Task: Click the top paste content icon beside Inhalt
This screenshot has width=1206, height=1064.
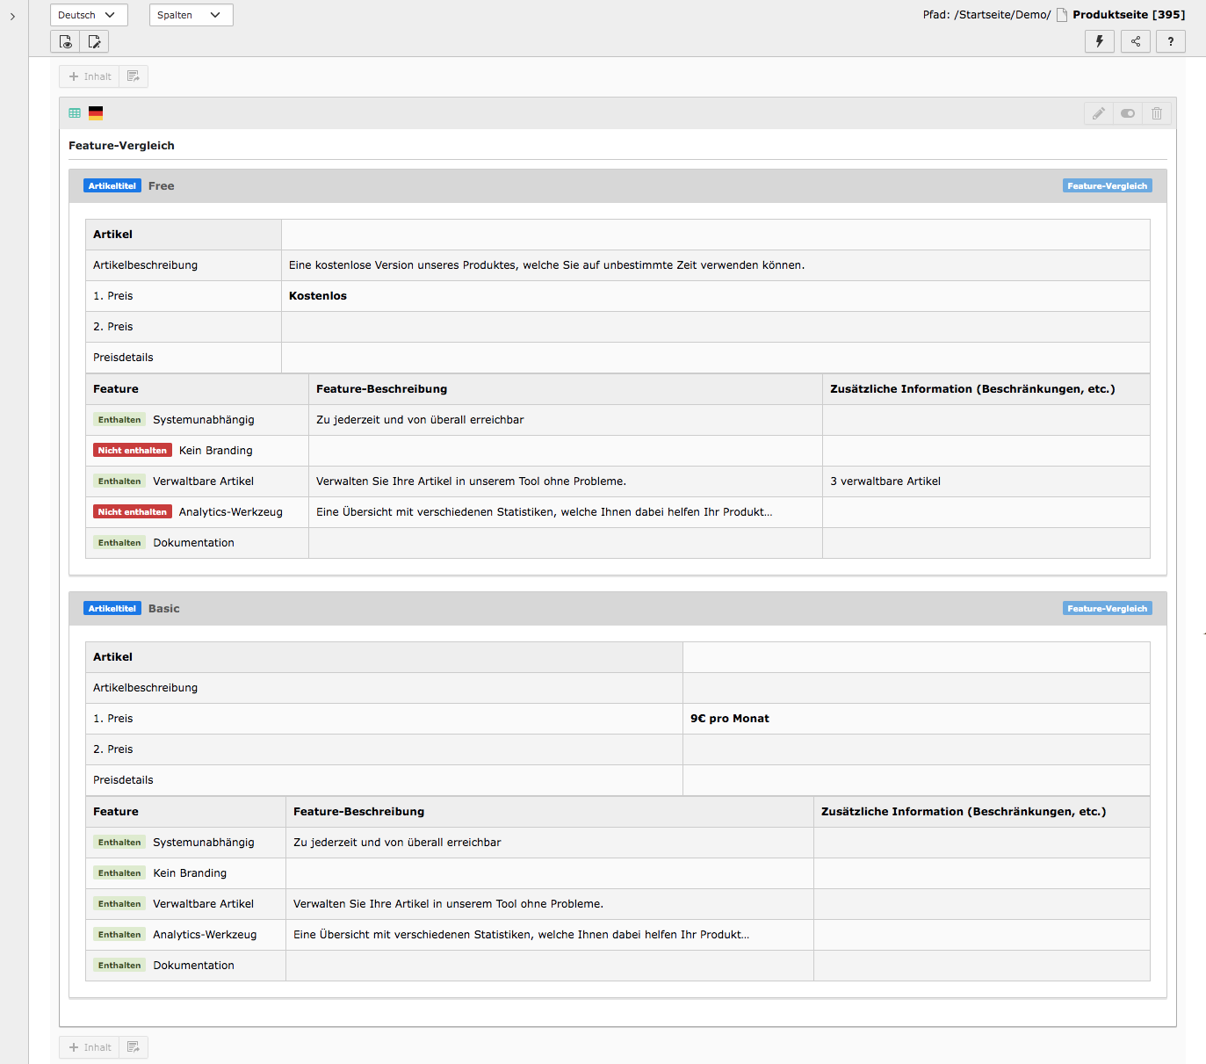Action: coord(134,76)
